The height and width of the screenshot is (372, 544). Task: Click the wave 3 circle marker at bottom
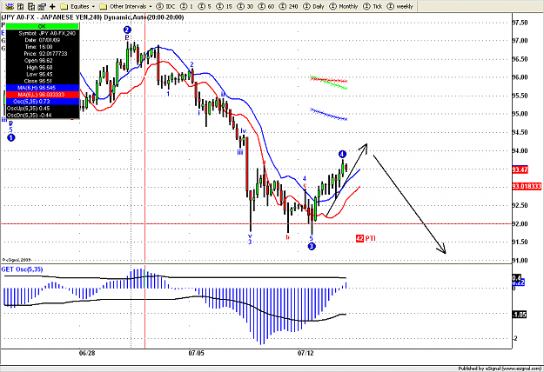pyautogui.click(x=312, y=246)
